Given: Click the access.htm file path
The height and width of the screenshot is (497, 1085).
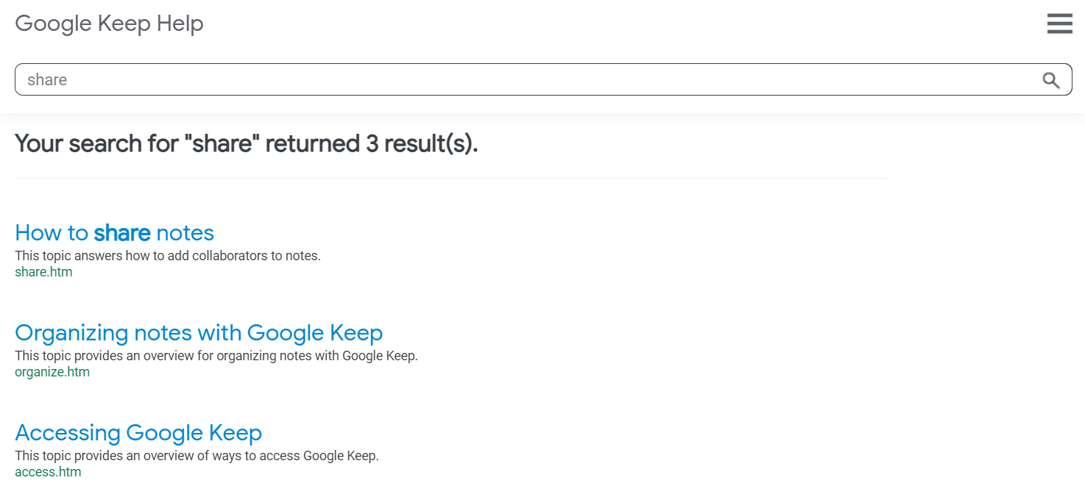Looking at the screenshot, I should [x=48, y=472].
